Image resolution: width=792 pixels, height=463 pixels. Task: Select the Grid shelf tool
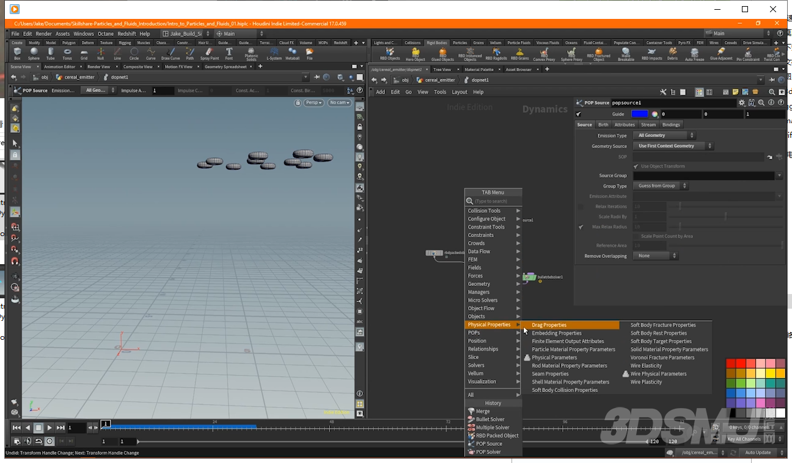pyautogui.click(x=84, y=54)
